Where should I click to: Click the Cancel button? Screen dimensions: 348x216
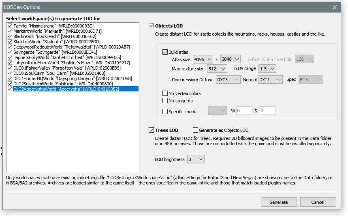tap(318, 202)
